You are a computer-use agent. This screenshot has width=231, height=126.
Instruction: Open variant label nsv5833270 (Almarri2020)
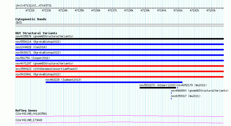158,85
